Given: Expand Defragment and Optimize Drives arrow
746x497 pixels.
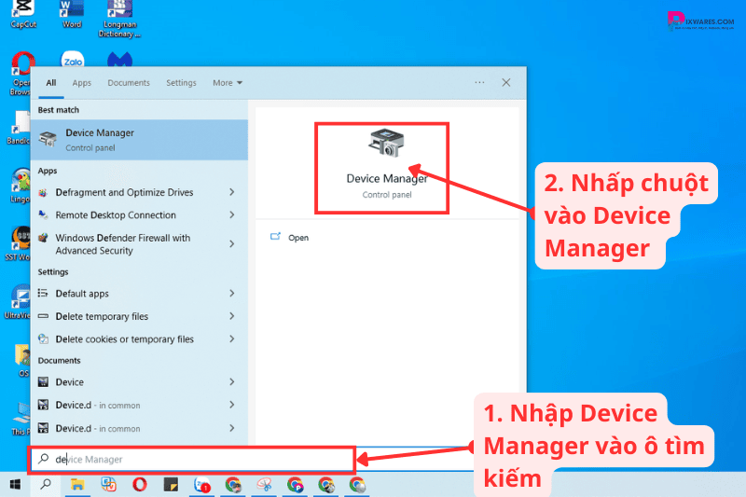Looking at the screenshot, I should (x=231, y=192).
